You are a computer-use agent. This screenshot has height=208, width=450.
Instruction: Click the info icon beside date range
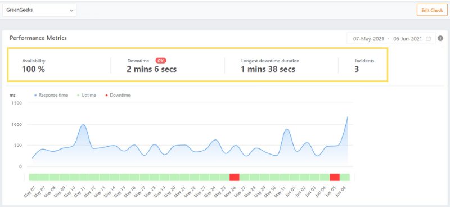[441, 38]
